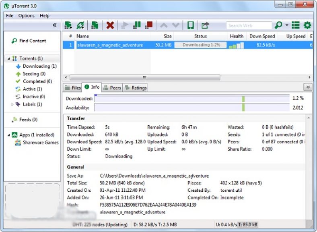Select Downloading (1) category
This screenshot has height=232, width=317.
click(x=39, y=66)
